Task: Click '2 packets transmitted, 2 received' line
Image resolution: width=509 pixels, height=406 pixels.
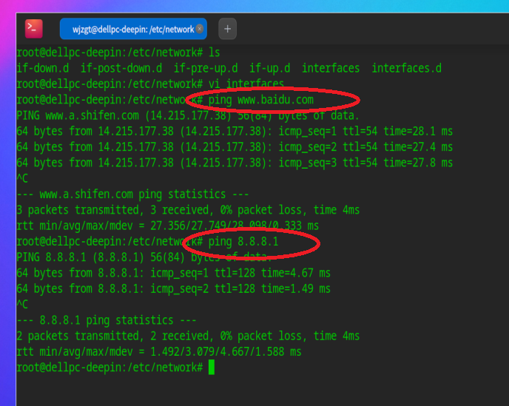Action: (188, 336)
